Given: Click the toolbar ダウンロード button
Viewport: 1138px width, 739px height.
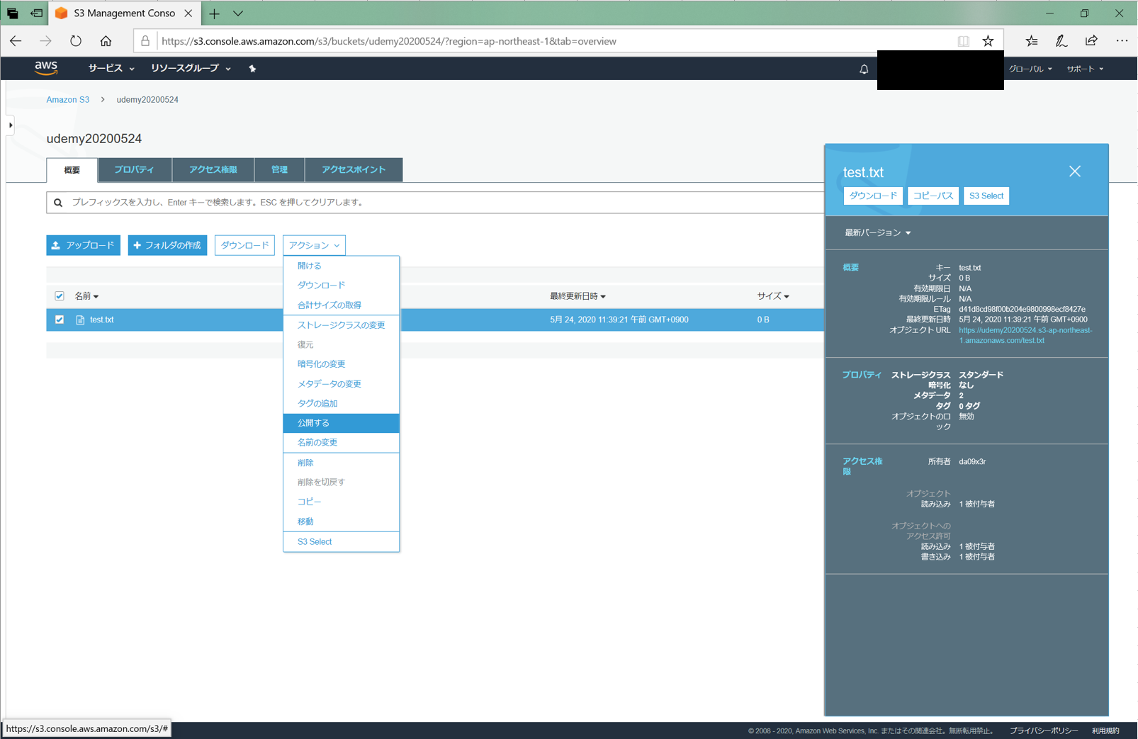Looking at the screenshot, I should point(244,245).
